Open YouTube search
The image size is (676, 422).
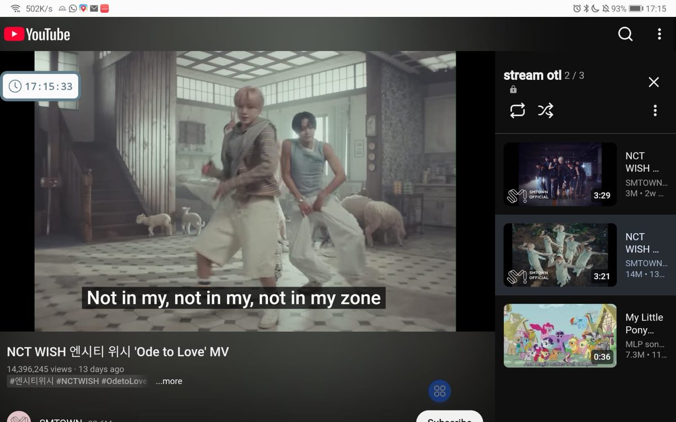[625, 34]
